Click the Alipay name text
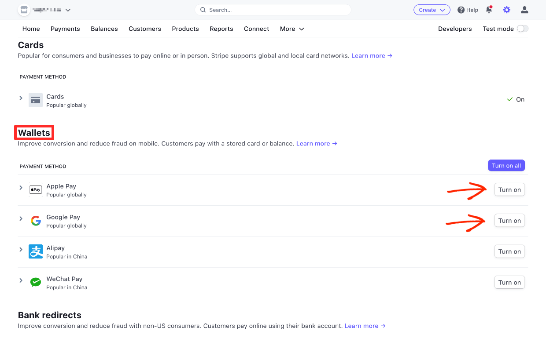The width and height of the screenshot is (546, 338). 55,248
